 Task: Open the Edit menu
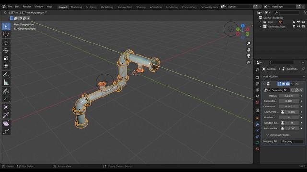tap(17, 6)
